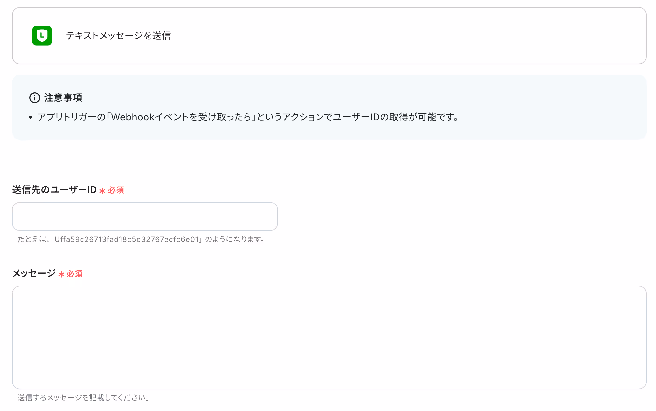Click the red asterisk next to メッセージ label
The width and height of the screenshot is (656, 411).
pyautogui.click(x=61, y=274)
